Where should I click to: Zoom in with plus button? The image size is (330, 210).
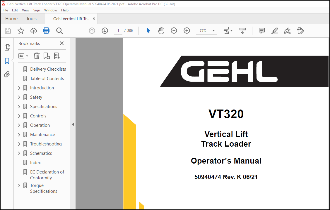click(x=187, y=31)
